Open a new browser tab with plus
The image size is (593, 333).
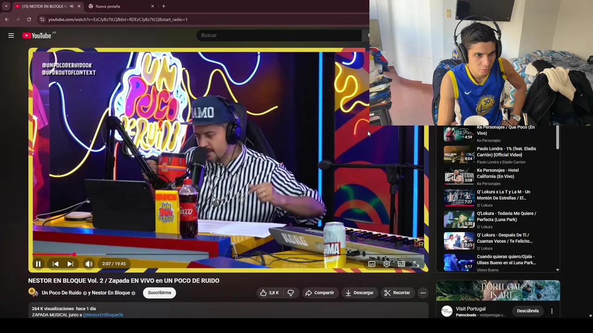pyautogui.click(x=164, y=6)
